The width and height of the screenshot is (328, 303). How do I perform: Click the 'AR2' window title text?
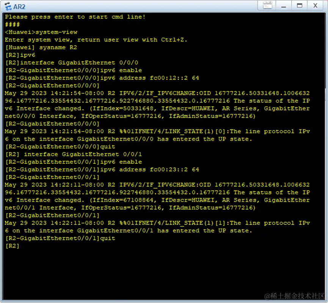pyautogui.click(x=19, y=7)
